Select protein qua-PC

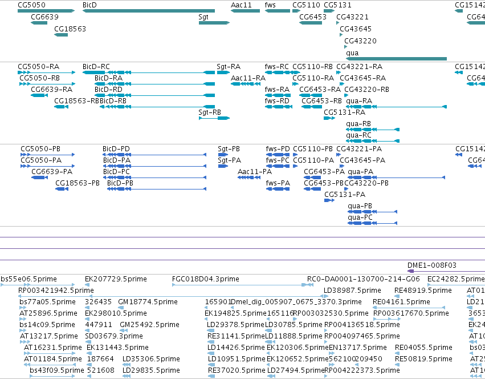tap(372, 223)
